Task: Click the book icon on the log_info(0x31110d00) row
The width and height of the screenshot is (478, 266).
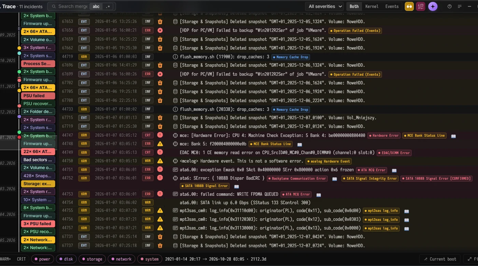Action: pyautogui.click(x=406, y=211)
